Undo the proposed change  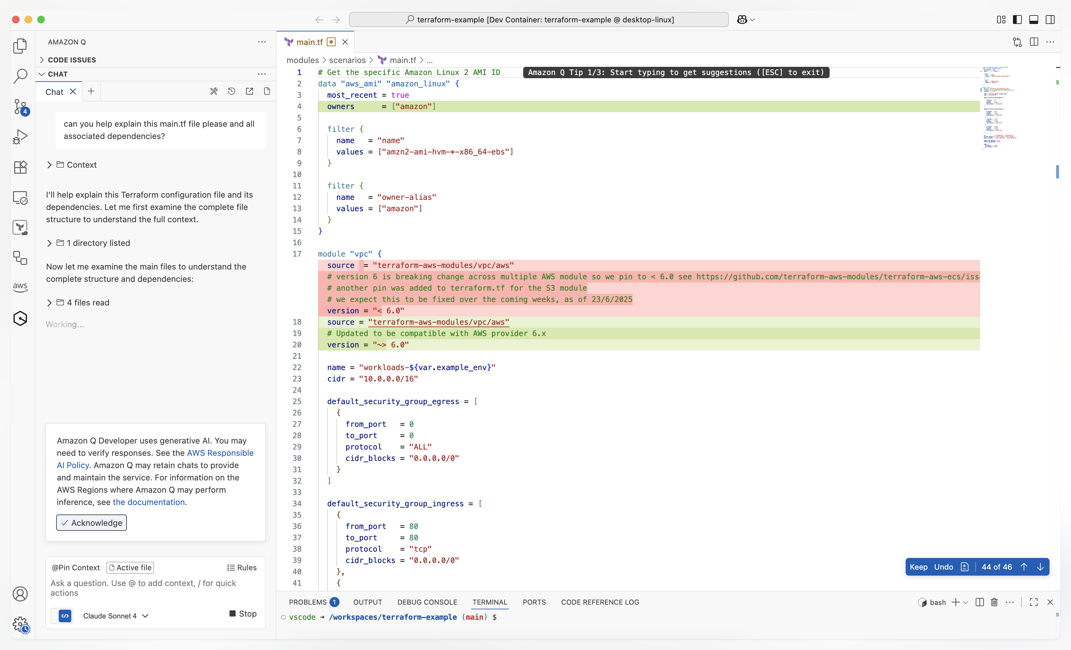943,567
